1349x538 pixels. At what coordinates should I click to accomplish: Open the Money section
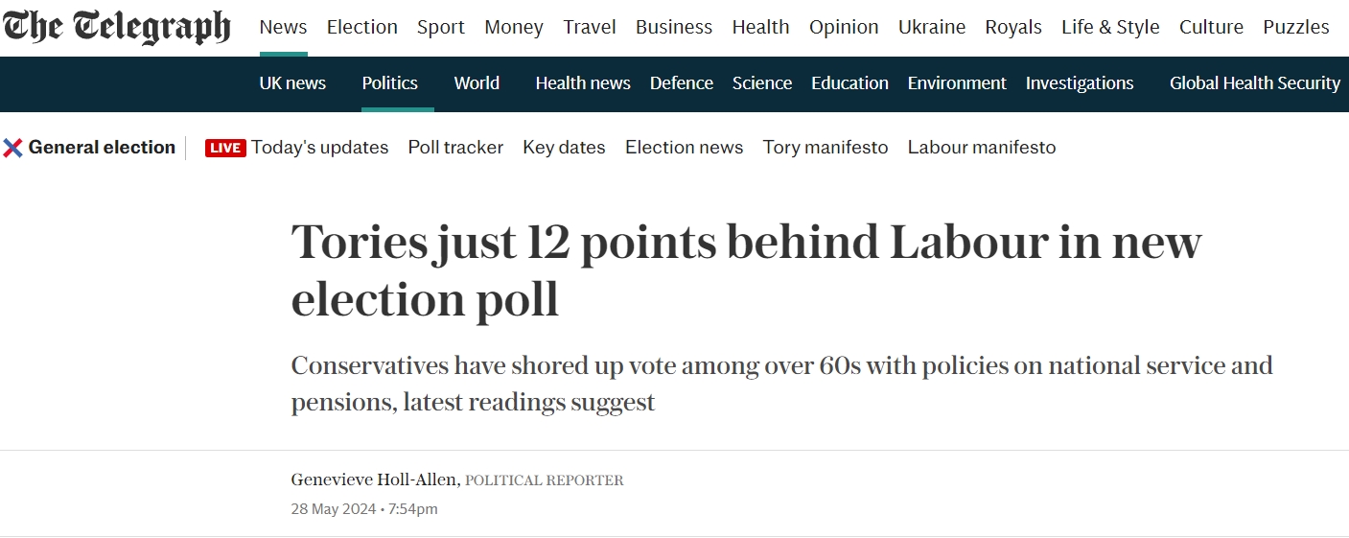(x=514, y=27)
